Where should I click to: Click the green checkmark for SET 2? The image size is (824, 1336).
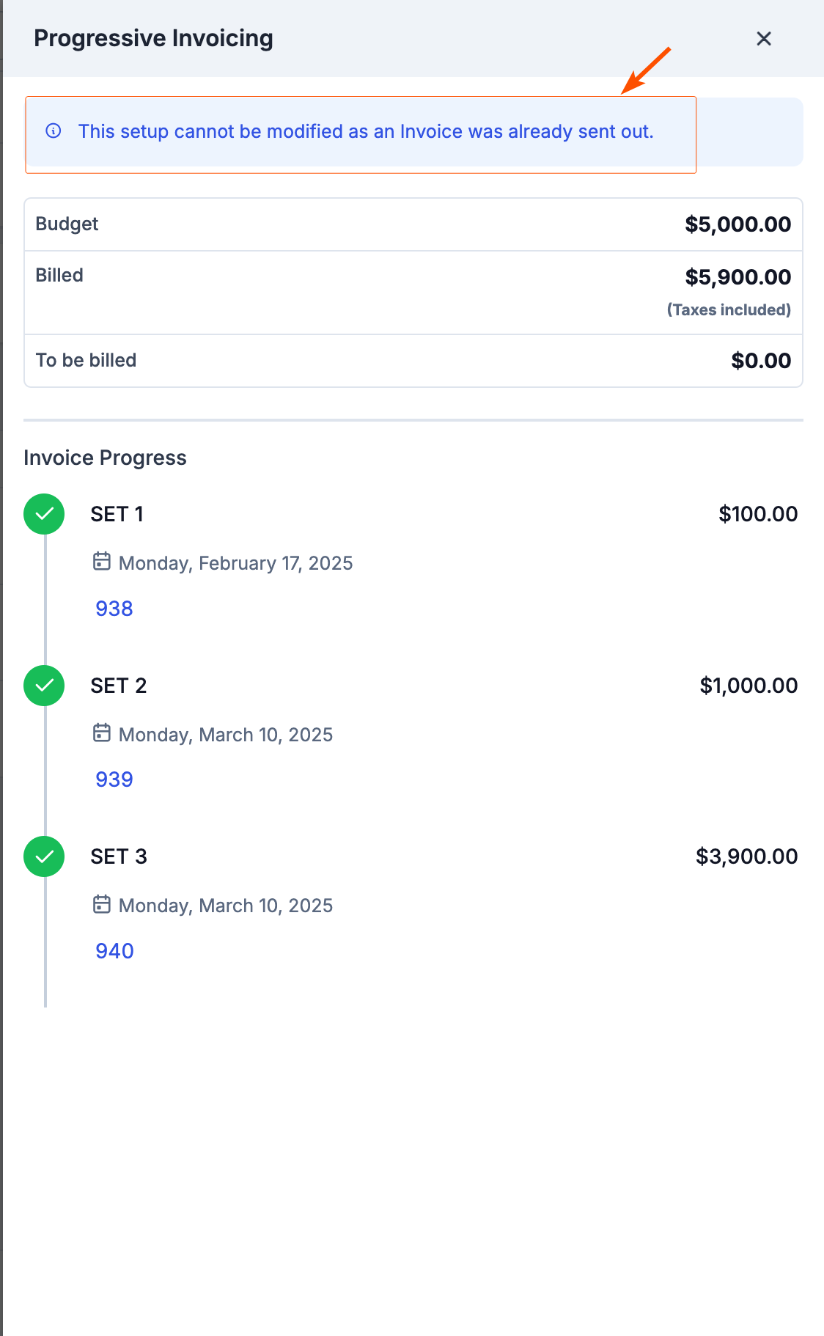click(44, 686)
